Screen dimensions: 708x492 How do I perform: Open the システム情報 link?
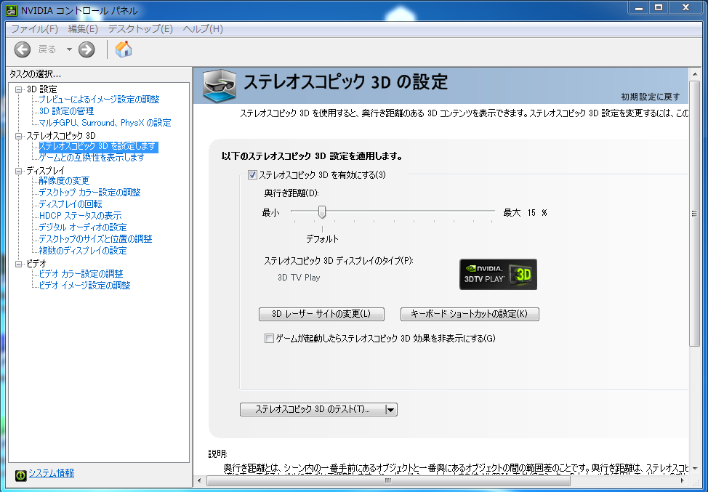52,473
